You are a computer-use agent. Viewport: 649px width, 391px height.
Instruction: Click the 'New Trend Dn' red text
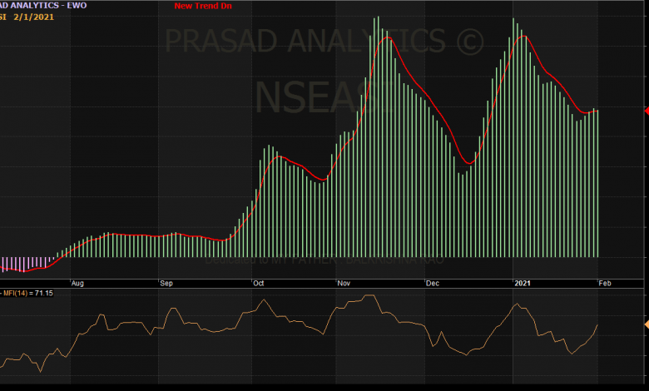(203, 6)
